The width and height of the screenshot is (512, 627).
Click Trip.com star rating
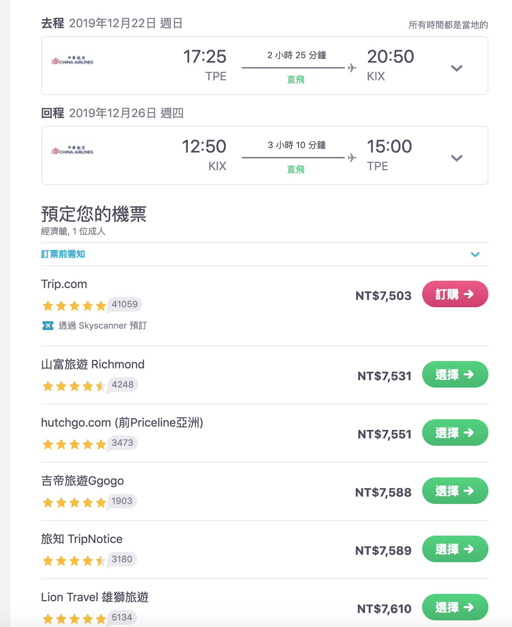tap(74, 306)
